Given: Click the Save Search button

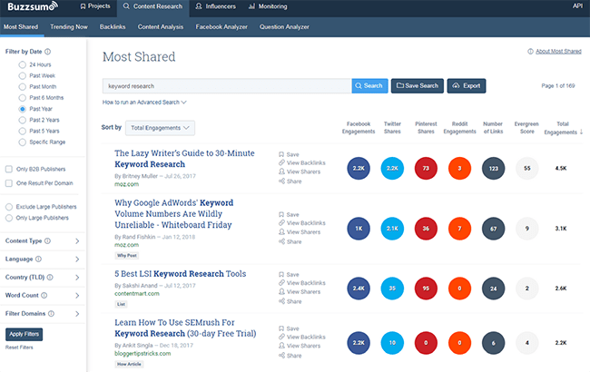Looking at the screenshot, I should point(418,86).
